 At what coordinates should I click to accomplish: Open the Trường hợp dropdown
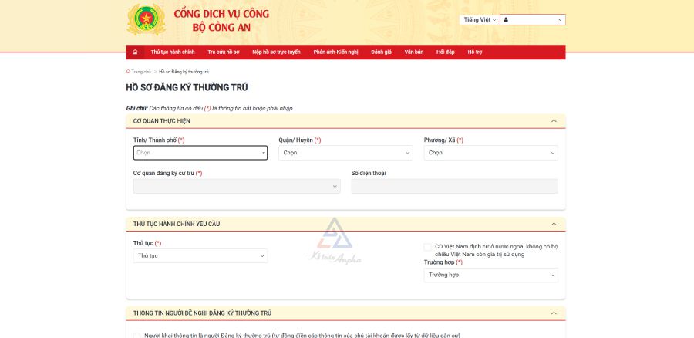(x=490, y=275)
